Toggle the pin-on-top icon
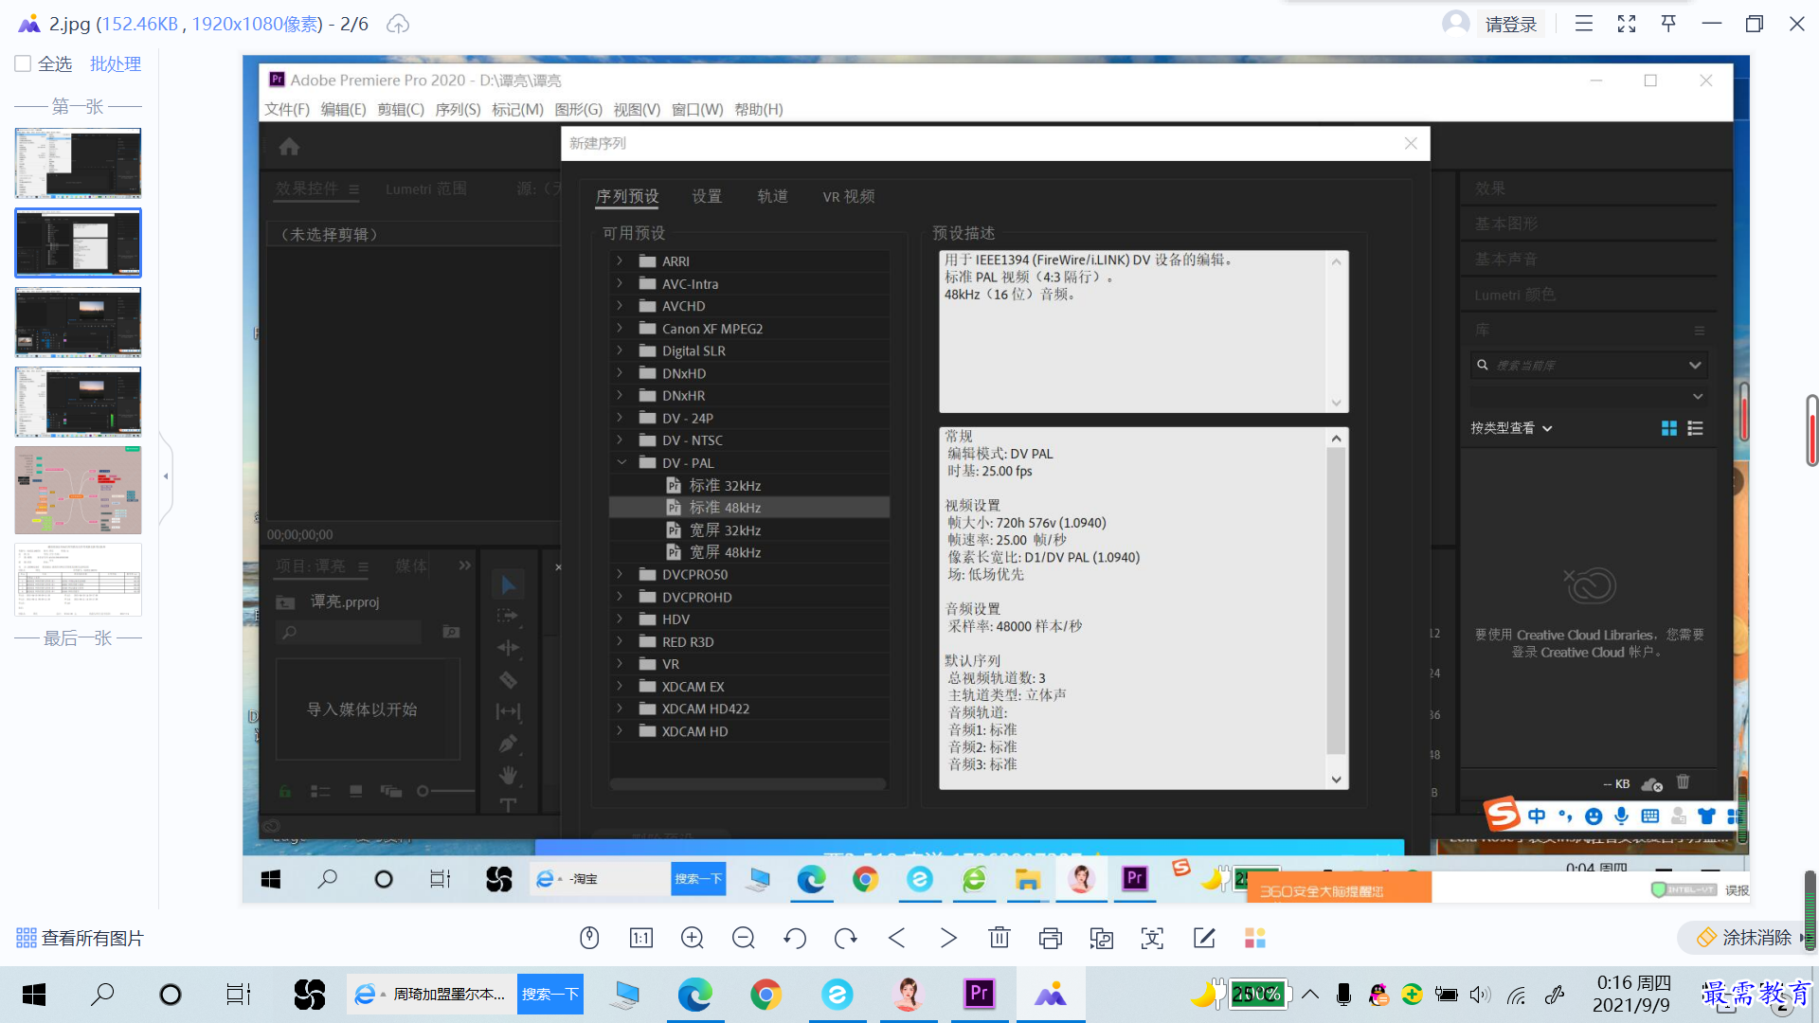Screen dimensions: 1819x1023 click(1669, 24)
